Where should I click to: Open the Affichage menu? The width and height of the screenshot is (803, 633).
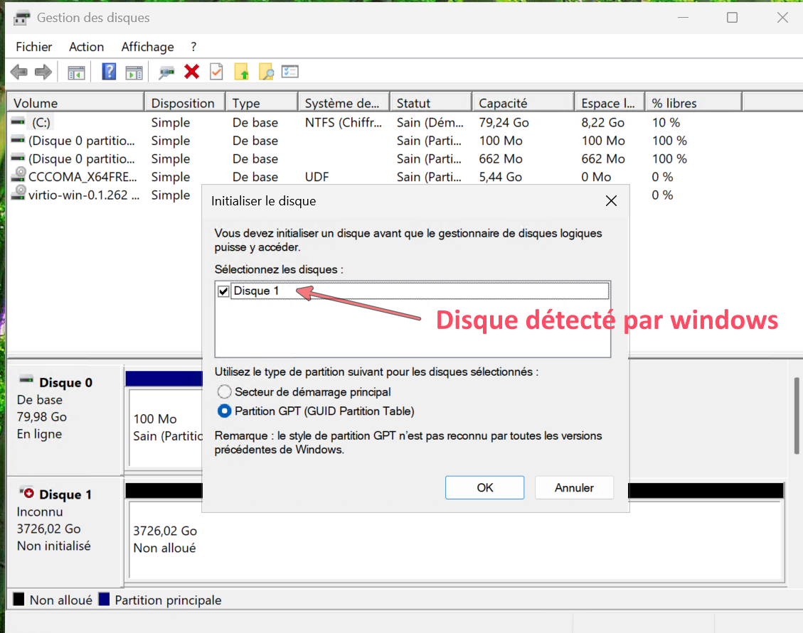[x=147, y=47]
